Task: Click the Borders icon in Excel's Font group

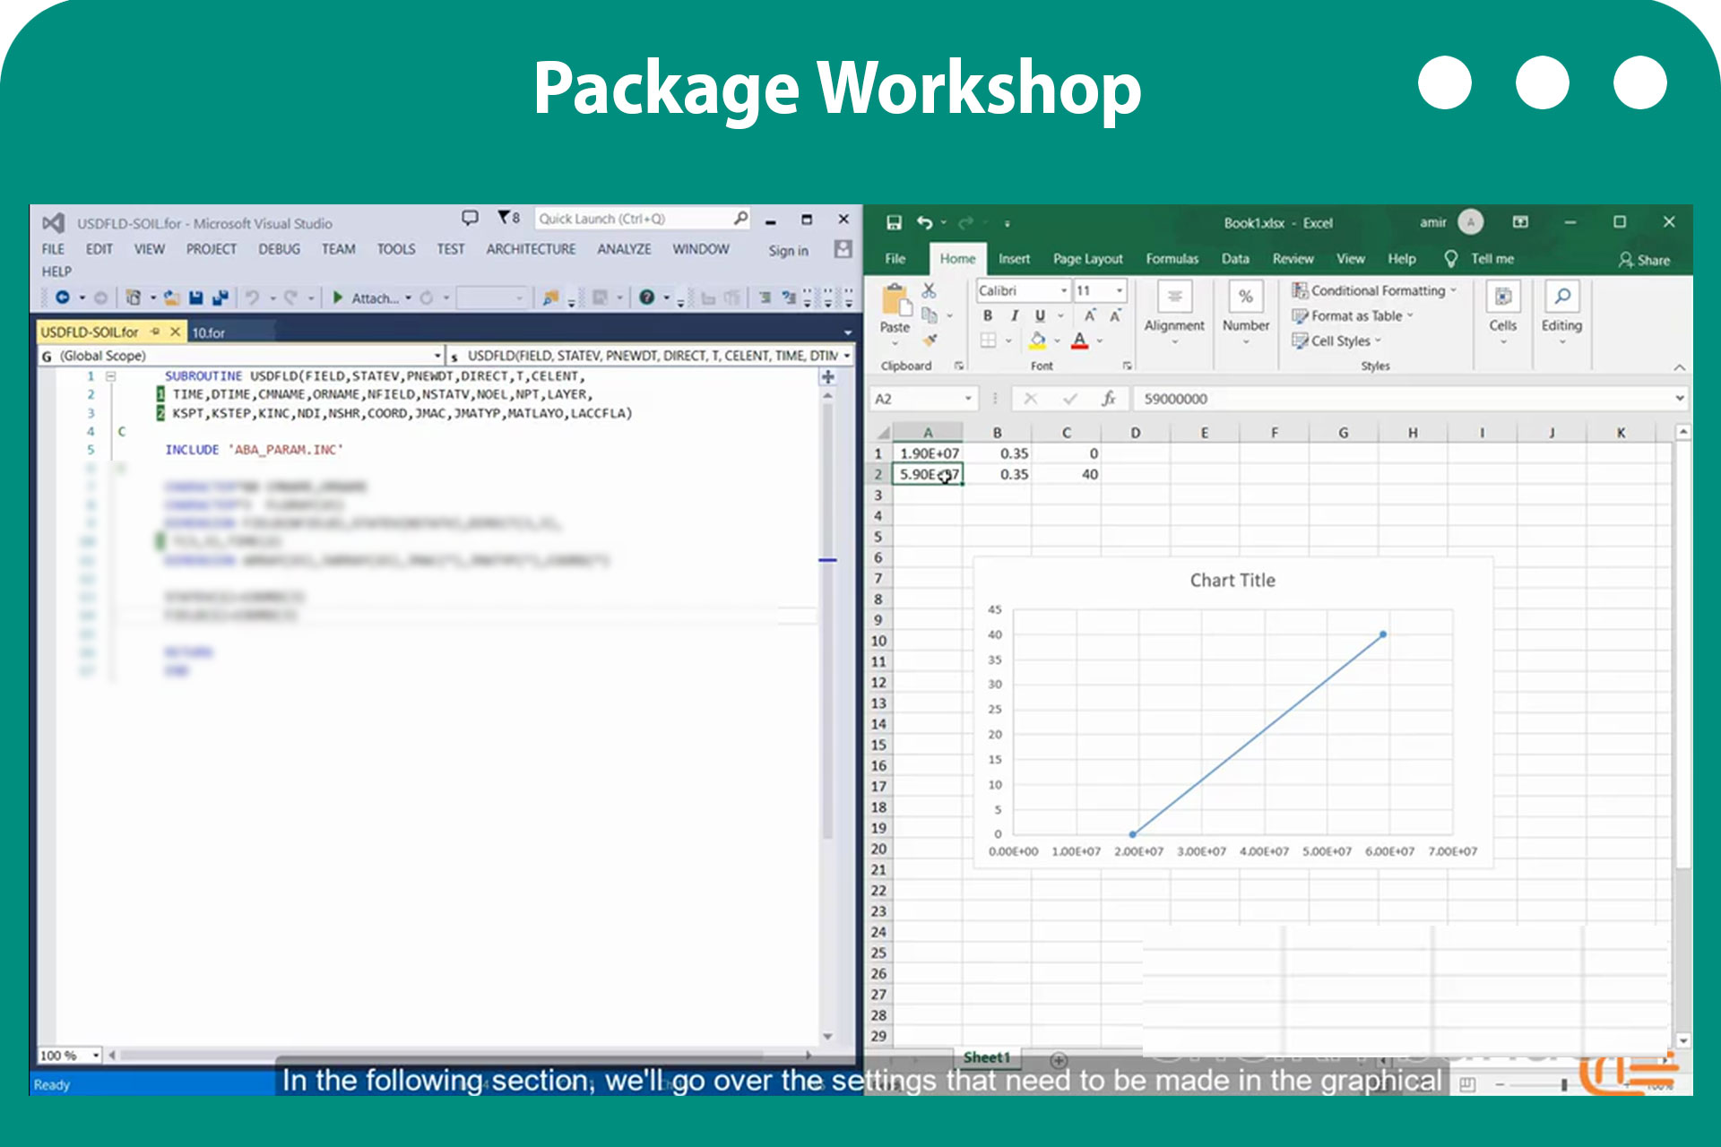Action: pyautogui.click(x=988, y=341)
